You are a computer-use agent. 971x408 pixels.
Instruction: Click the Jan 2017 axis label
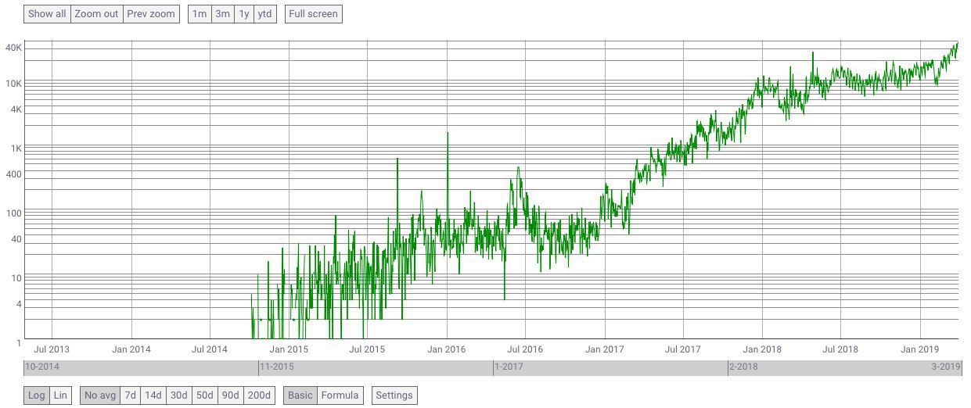click(x=605, y=349)
